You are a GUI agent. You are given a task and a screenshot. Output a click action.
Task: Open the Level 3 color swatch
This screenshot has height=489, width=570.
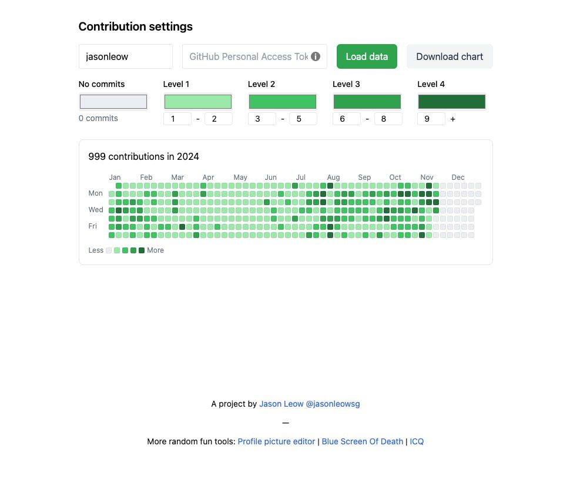pyautogui.click(x=367, y=102)
